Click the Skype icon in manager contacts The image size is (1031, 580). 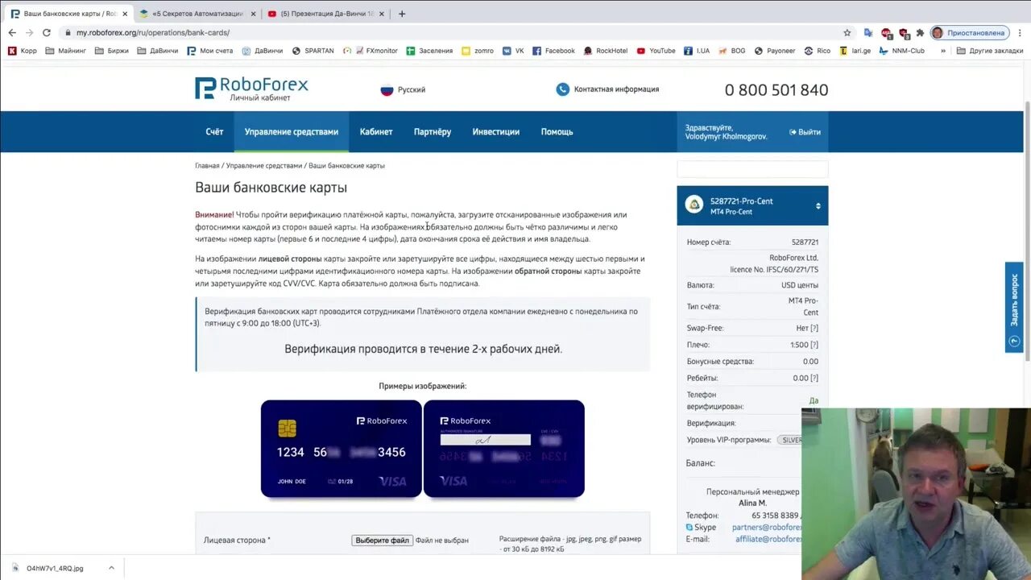tap(689, 528)
